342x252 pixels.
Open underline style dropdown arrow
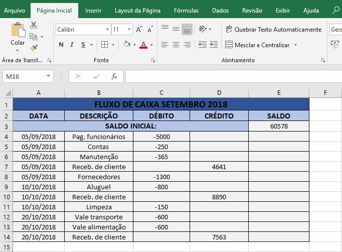click(x=91, y=45)
